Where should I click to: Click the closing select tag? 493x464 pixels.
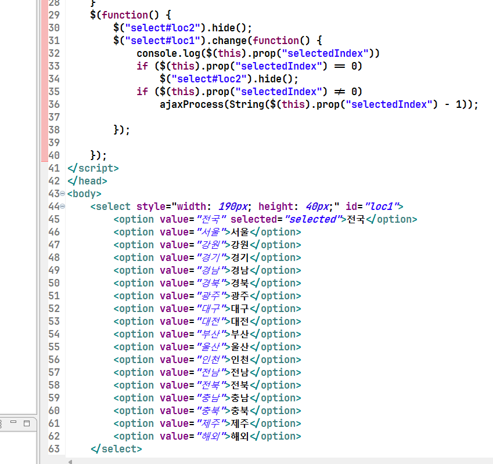coord(116,449)
